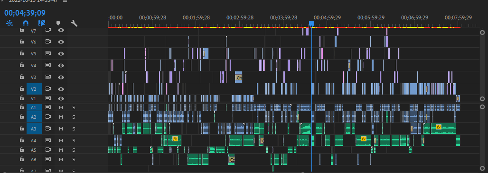The height and width of the screenshot is (173, 488).
Task: Click ruler at timecode 00;01;59;28
Action: coord(196,17)
